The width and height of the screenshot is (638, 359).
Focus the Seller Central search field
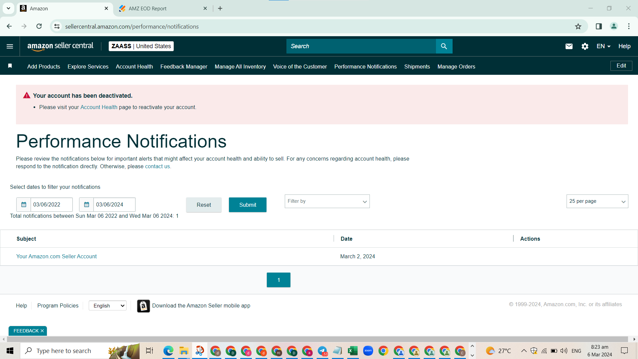361,46
